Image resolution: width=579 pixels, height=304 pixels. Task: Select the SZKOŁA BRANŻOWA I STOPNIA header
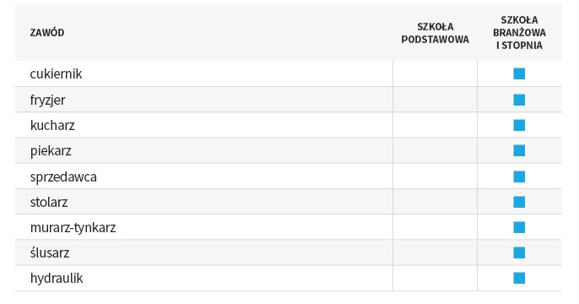(519, 32)
